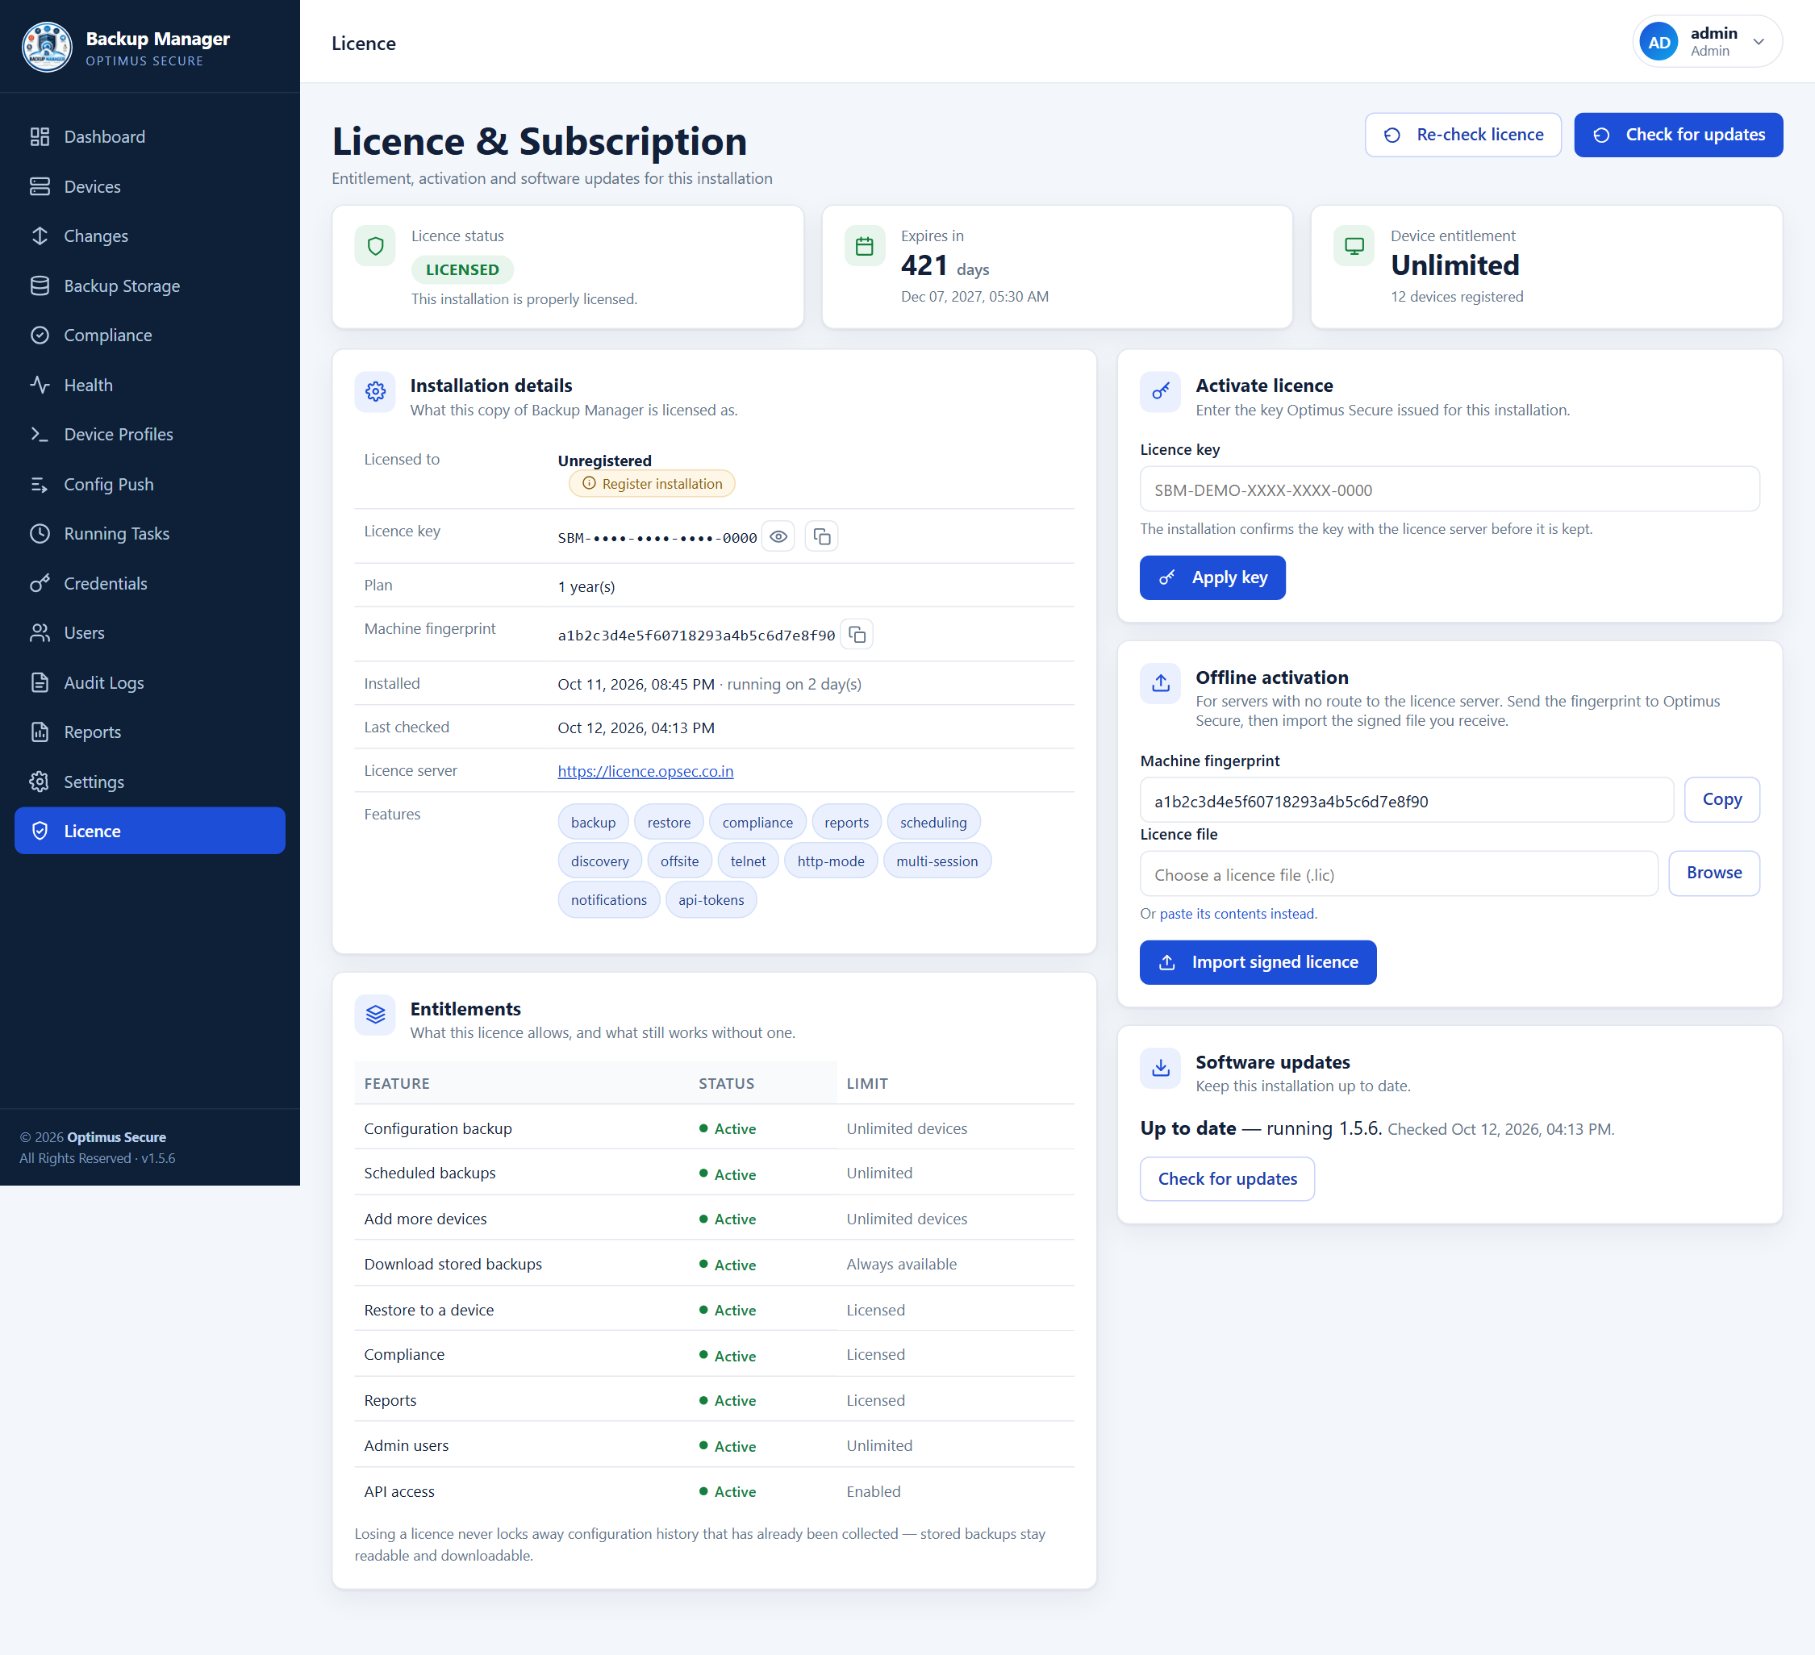Focus the Licence key input field
Image resolution: width=1815 pixels, height=1655 pixels.
1450,490
